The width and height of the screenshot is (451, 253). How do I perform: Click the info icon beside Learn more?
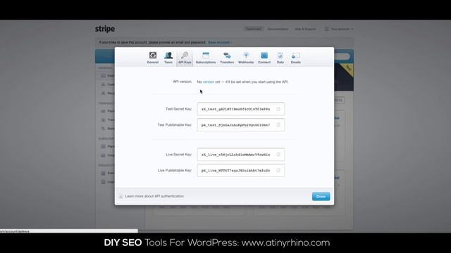point(121,196)
